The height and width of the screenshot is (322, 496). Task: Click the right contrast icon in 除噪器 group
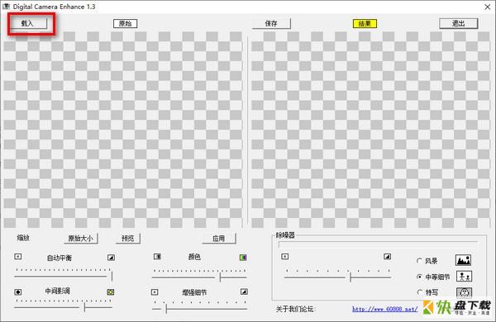coord(387,256)
